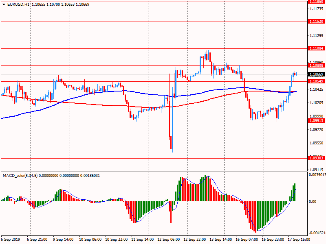Select the 16 Sep 07:00 time axis label
Screen dimensions: 326x244
tap(247, 240)
